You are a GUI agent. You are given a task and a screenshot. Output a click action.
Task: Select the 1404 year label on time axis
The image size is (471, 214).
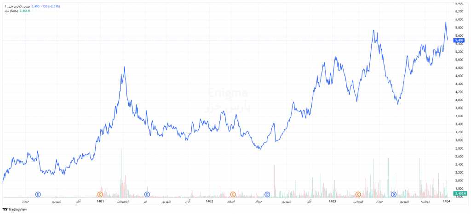click(x=446, y=201)
